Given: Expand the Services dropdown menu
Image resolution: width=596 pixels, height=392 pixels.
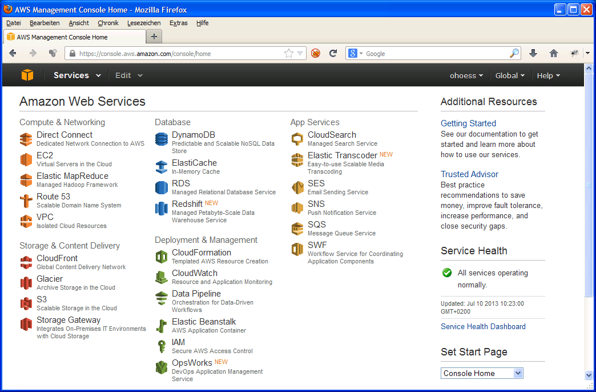Looking at the screenshot, I should [x=77, y=75].
